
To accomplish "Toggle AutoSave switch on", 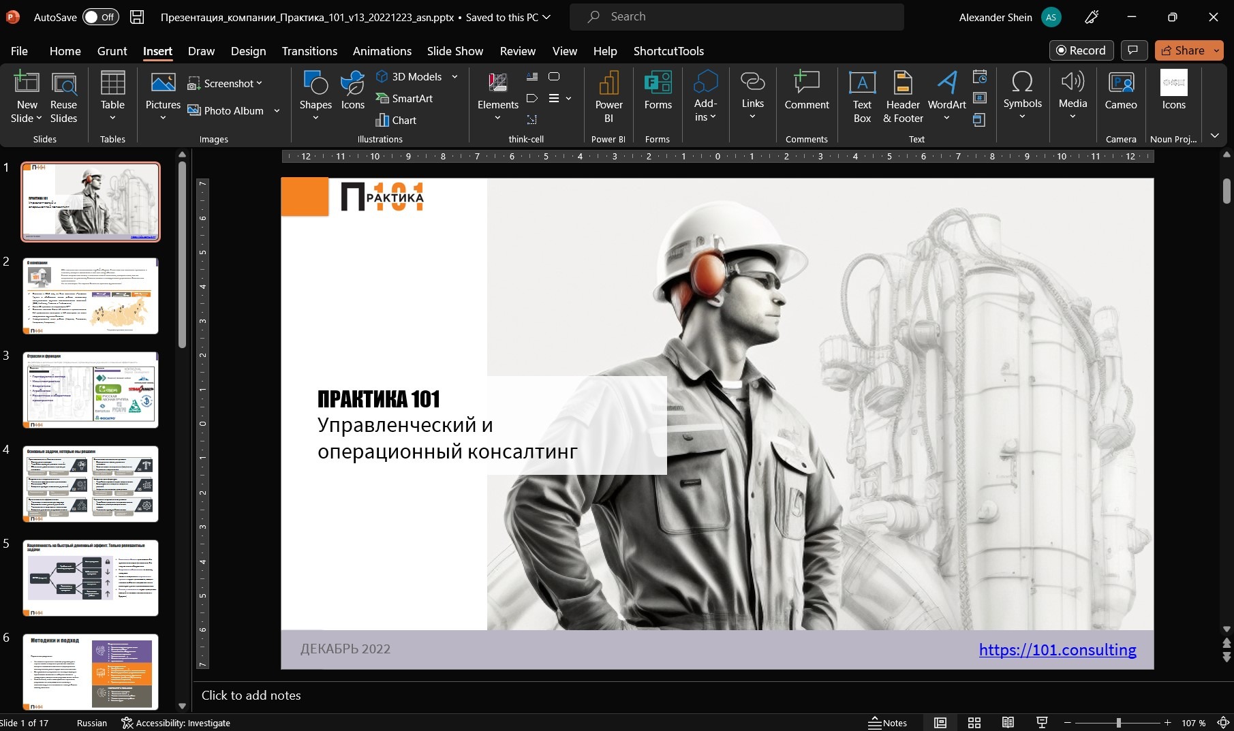I will coord(101,17).
